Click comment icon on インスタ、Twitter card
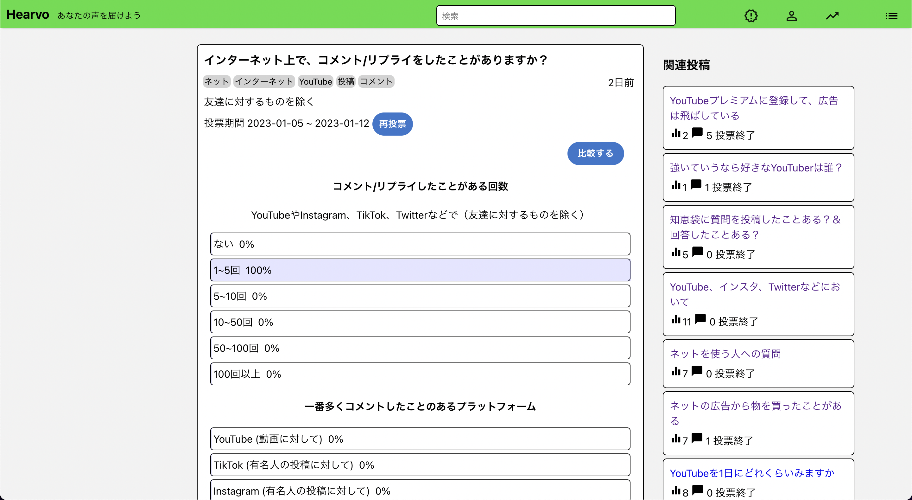The height and width of the screenshot is (500, 912). (700, 319)
